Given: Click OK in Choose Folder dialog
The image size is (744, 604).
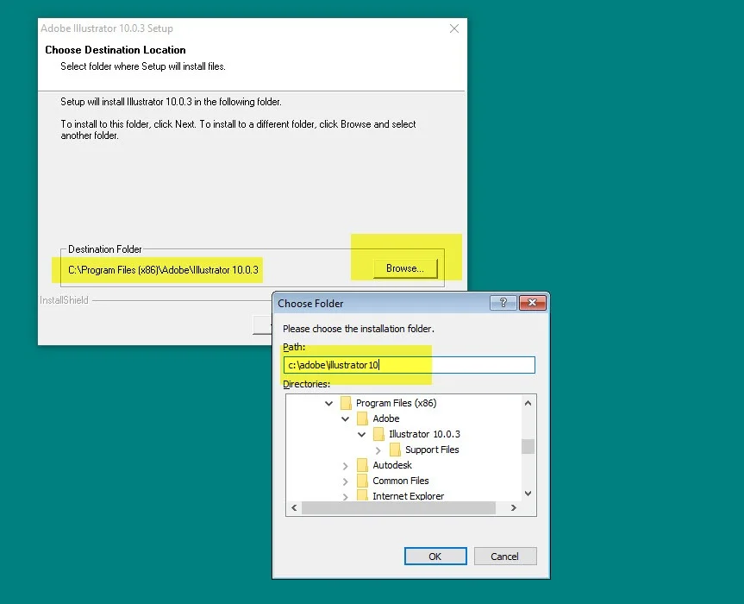Looking at the screenshot, I should pyautogui.click(x=435, y=556).
